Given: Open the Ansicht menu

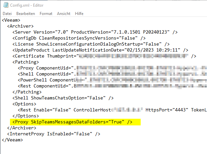Looking at the screenshot, I should (64, 14).
